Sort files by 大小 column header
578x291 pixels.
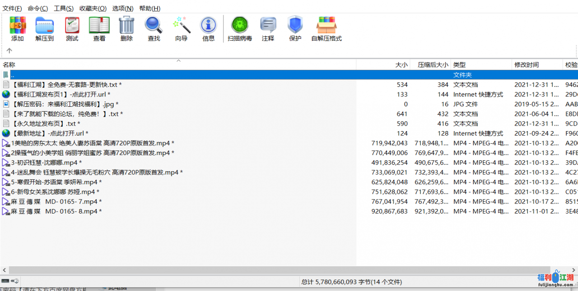tap(401, 65)
